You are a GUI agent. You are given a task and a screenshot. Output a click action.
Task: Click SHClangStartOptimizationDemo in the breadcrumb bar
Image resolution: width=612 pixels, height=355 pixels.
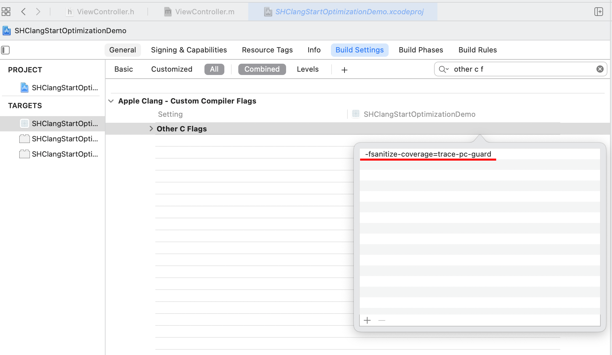[x=70, y=31]
